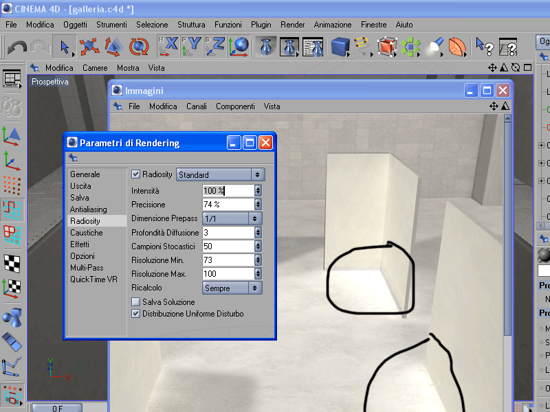Image resolution: width=550 pixels, height=412 pixels.
Task: Click the Precisione value field
Action: click(228, 204)
